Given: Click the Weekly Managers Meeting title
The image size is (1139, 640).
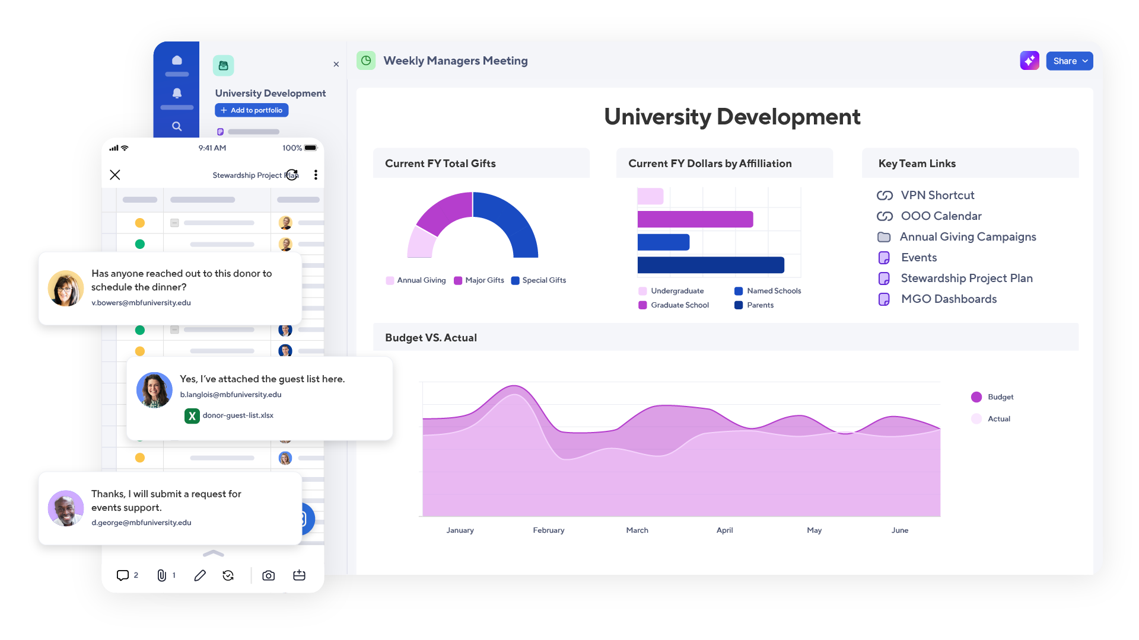Looking at the screenshot, I should (x=456, y=60).
